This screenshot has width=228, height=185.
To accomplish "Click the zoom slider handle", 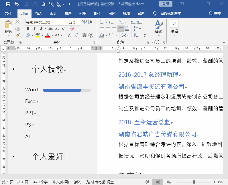I will 194,182.
